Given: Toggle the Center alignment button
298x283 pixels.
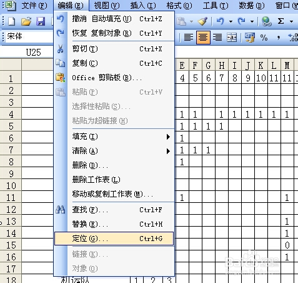Looking at the screenshot, I should [203, 38].
